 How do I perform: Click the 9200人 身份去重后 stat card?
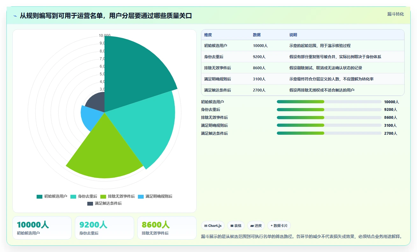click(104, 228)
